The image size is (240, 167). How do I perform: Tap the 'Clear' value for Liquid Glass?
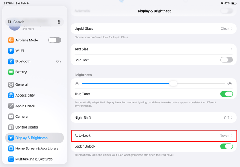click(x=225, y=28)
